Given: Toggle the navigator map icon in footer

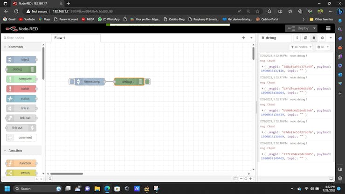Looking at the screenshot, I should (235, 179).
